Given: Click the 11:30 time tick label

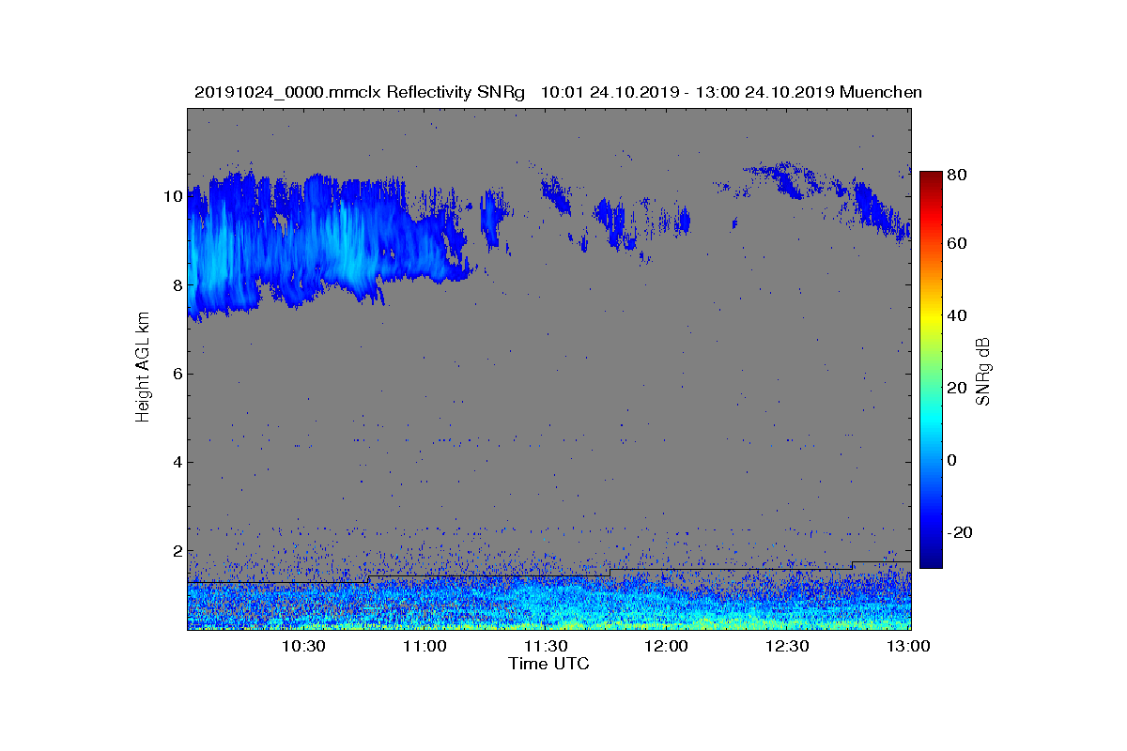Looking at the screenshot, I should (546, 647).
